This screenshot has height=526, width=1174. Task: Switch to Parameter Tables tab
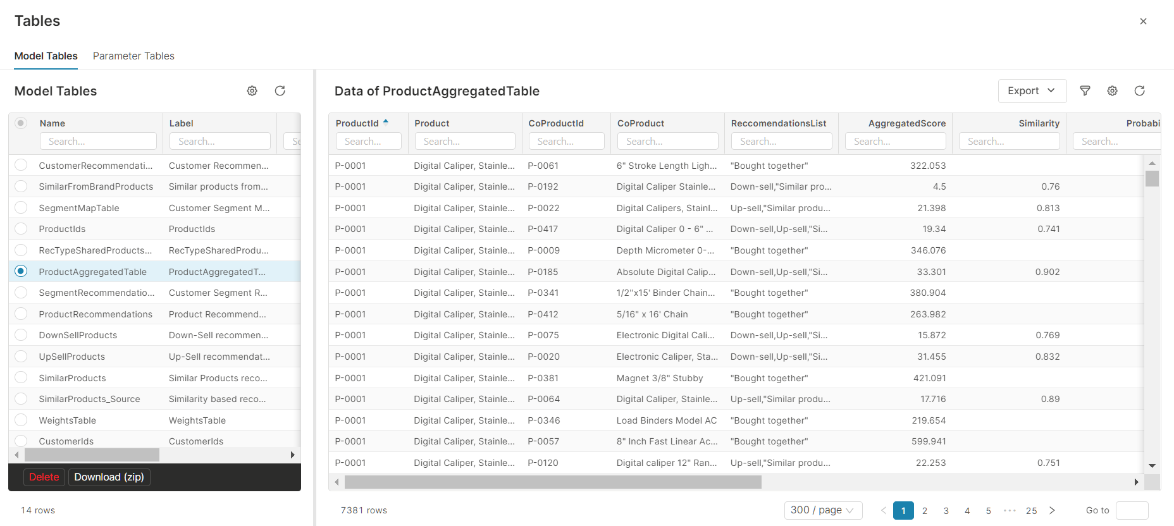pos(133,56)
